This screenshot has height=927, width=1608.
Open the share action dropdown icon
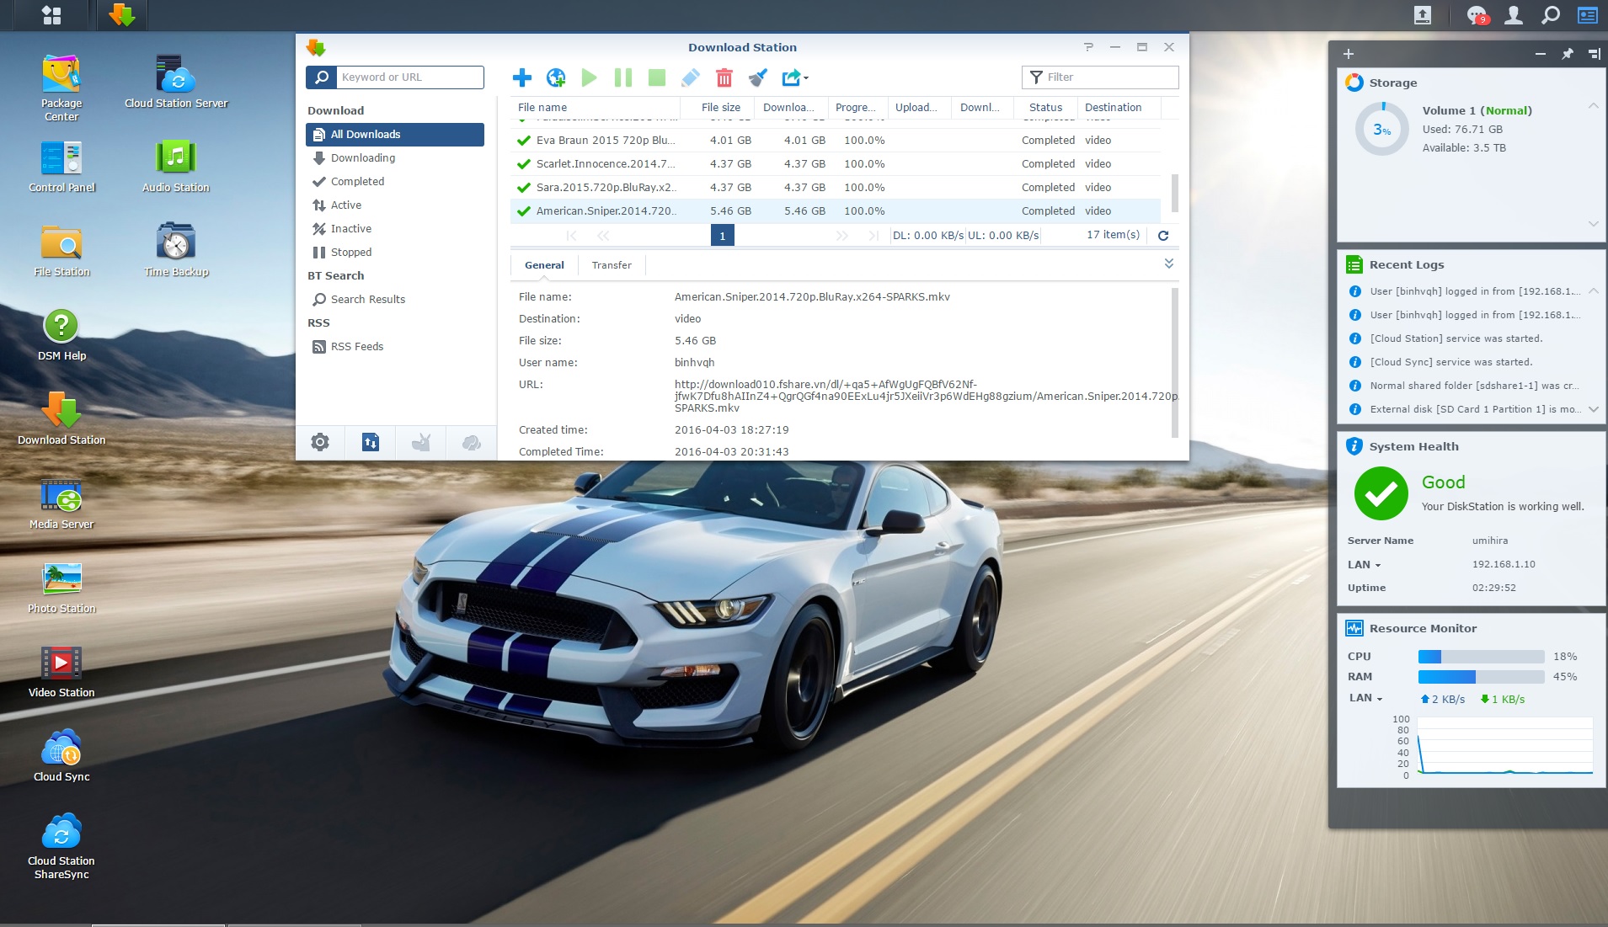tap(795, 77)
